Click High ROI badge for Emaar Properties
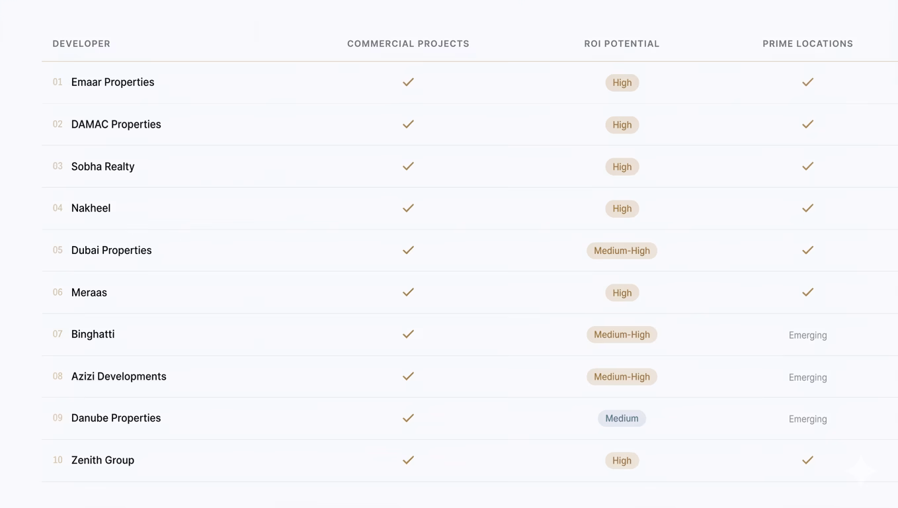This screenshot has width=898, height=508. click(x=622, y=83)
